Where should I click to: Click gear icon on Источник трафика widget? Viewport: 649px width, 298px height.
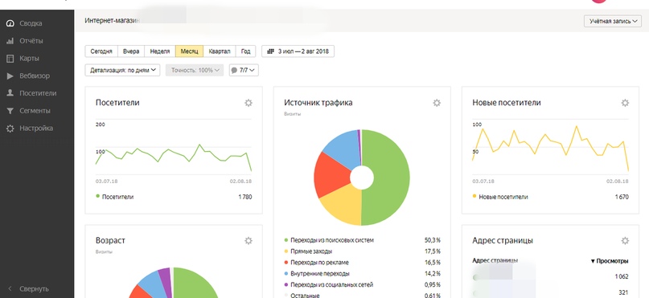tap(437, 103)
